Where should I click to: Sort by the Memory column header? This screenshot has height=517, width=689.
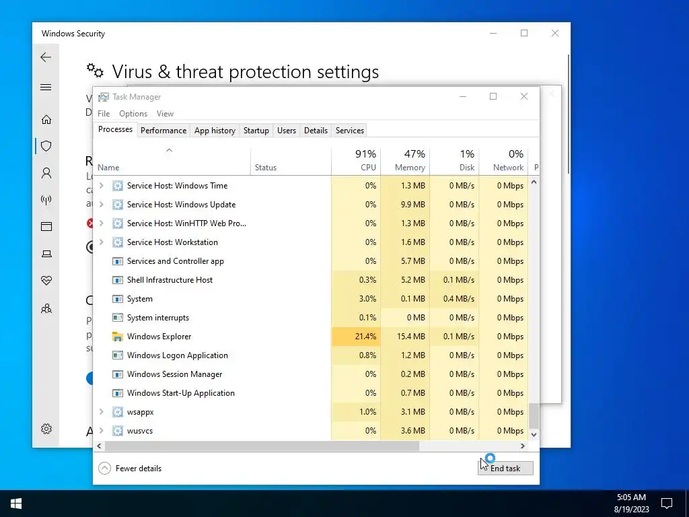coord(405,160)
